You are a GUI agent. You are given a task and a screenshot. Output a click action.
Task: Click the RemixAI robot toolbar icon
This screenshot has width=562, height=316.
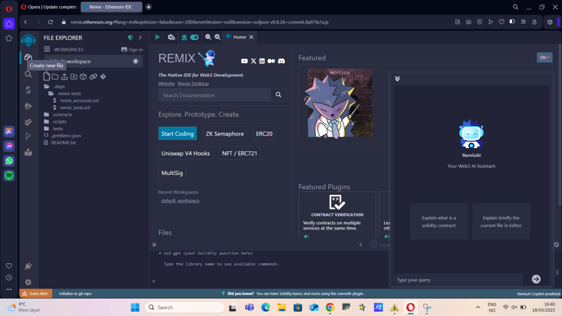point(184,37)
